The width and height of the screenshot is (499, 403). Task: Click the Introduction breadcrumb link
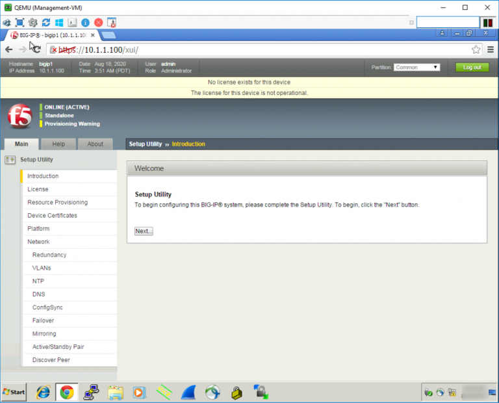[x=188, y=144]
